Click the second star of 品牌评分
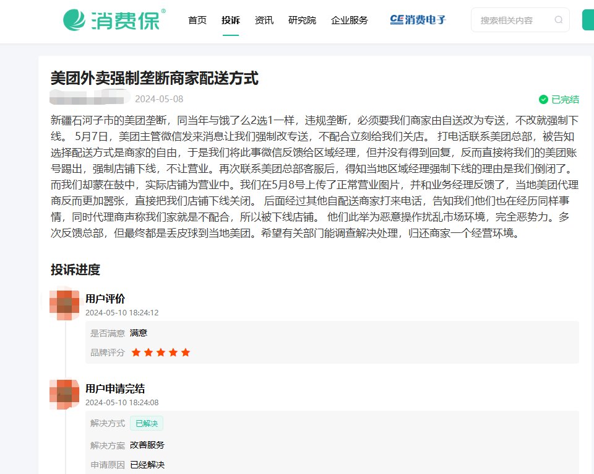 (x=148, y=353)
